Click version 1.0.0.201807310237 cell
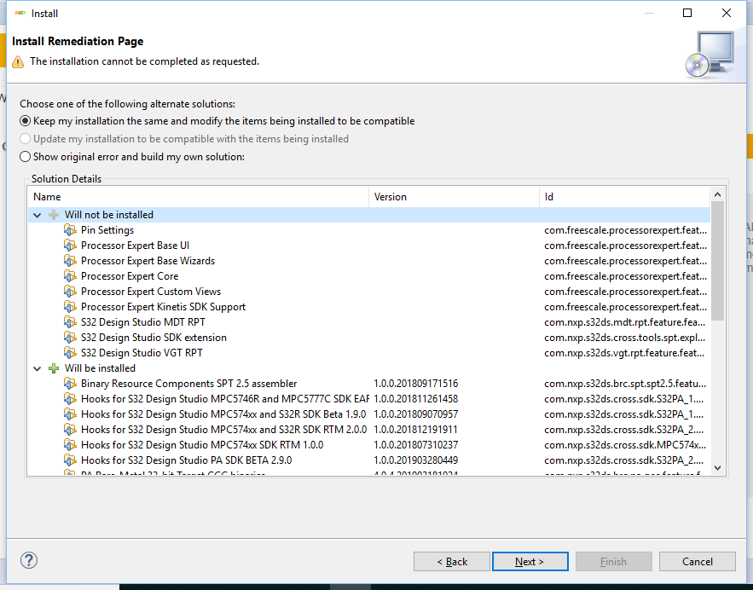 [416, 445]
